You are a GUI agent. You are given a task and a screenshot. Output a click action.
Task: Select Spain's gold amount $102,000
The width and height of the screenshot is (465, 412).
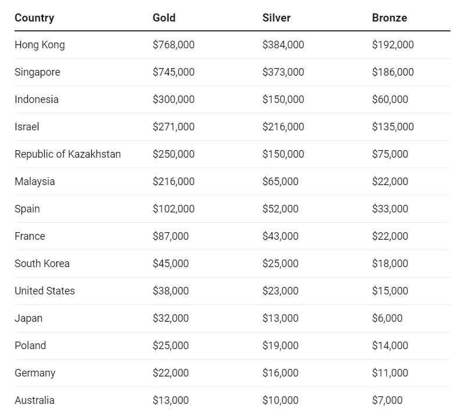tap(173, 209)
